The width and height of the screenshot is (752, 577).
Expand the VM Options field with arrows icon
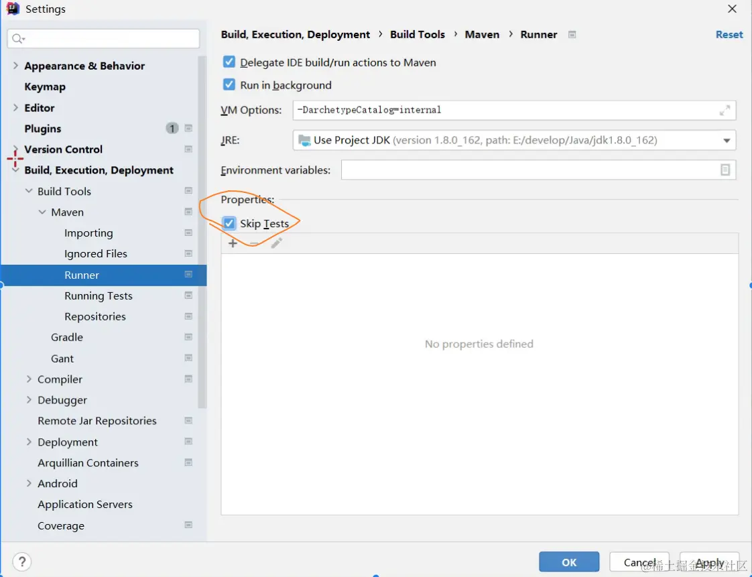(725, 111)
